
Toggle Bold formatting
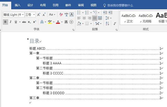5,22
